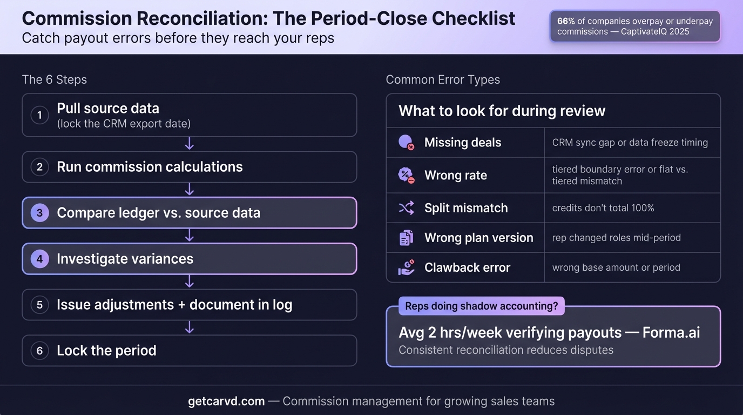
Task: Click the Reps doing shadow accounting tag
Action: point(481,306)
